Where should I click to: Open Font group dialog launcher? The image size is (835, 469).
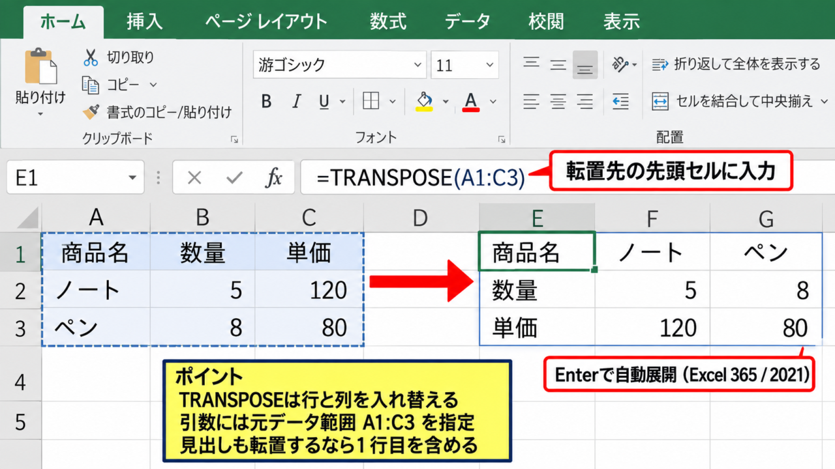[x=502, y=139]
